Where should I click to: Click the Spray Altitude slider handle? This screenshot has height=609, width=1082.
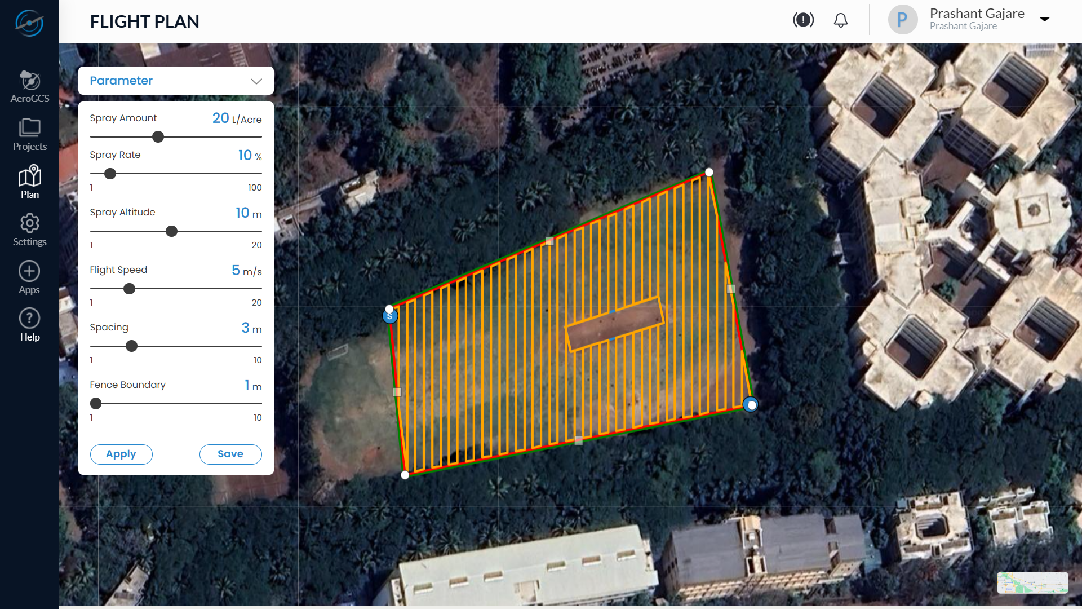[172, 231]
